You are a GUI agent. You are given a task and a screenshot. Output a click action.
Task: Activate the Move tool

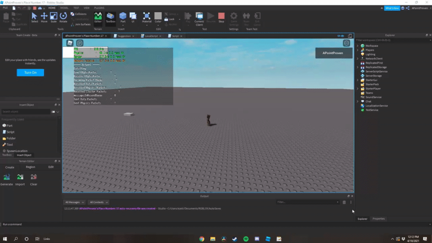click(x=44, y=17)
